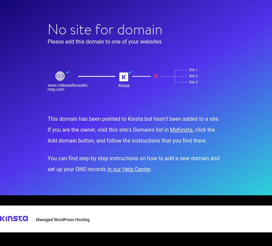
Task: Click the "Managed WordPress Hosting" footer text
Action: (x=63, y=220)
